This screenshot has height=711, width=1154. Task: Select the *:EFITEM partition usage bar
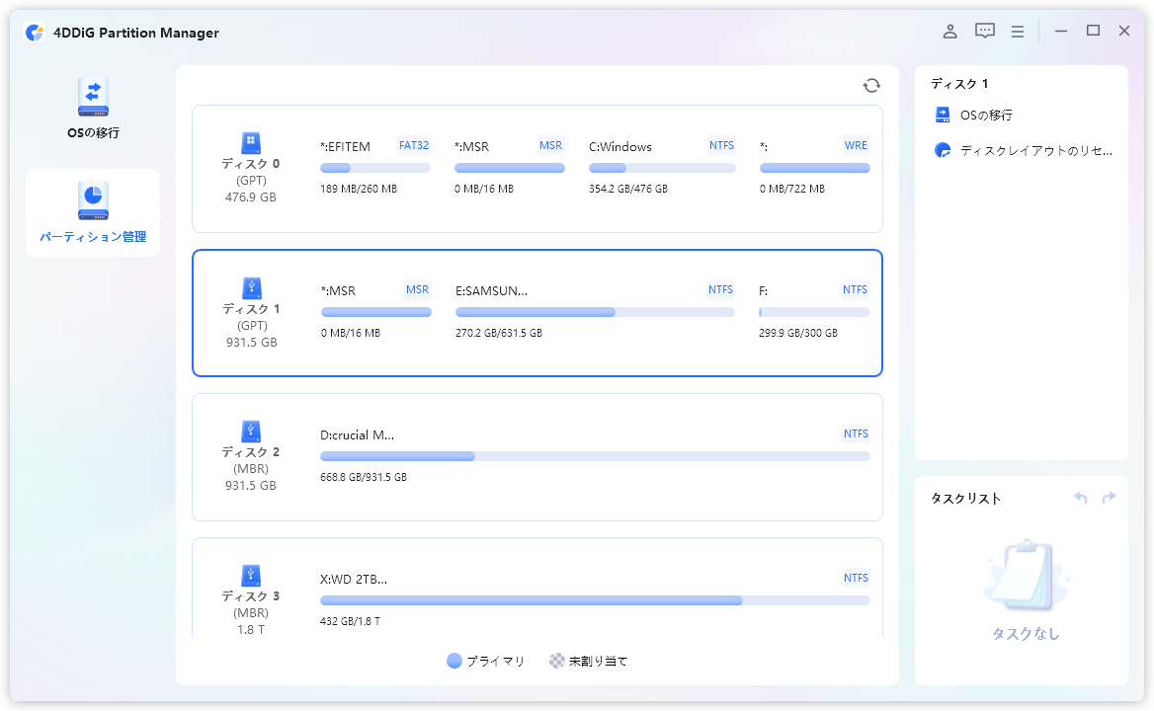[x=375, y=168]
